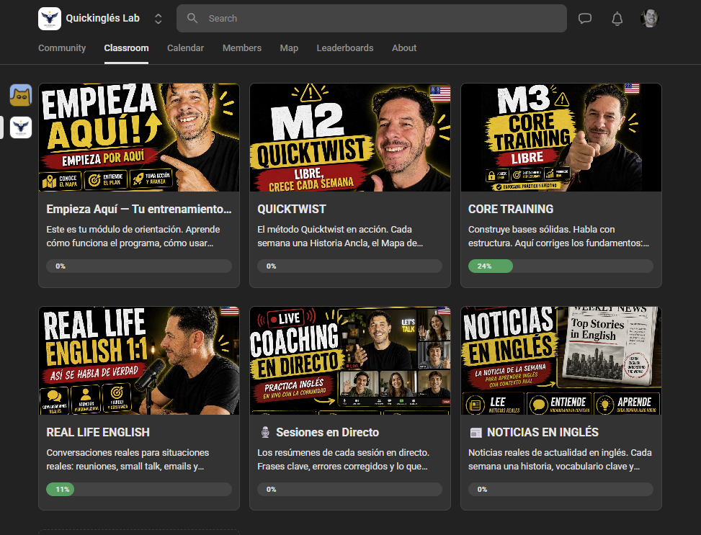Click the search magnifier icon
Viewport: 701px width, 535px height.
pos(192,18)
